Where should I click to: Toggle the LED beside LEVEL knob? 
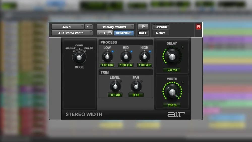(x=121, y=81)
